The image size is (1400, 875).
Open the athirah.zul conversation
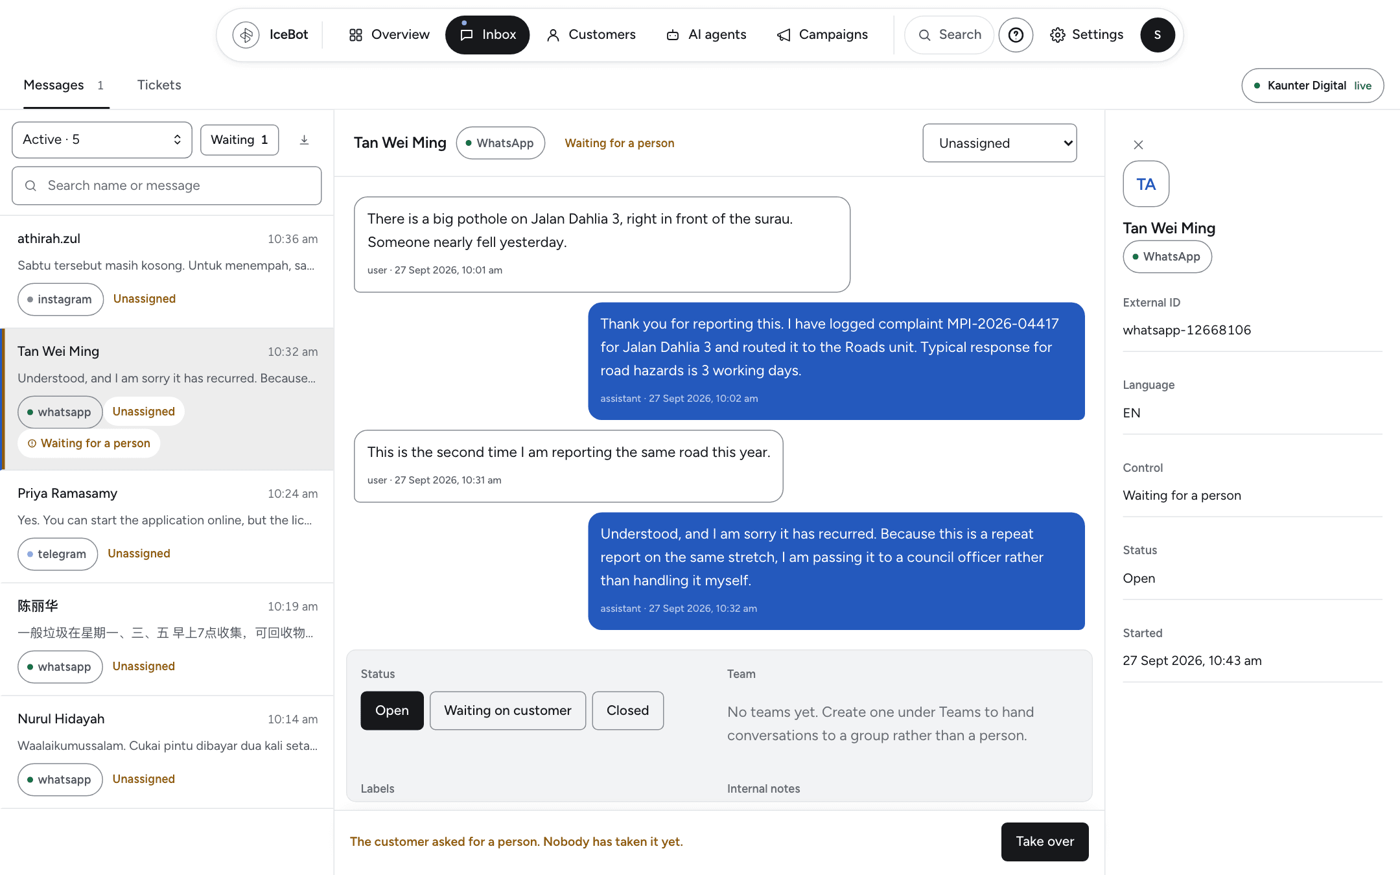[167, 272]
